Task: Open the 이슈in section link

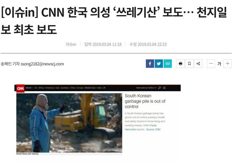Action: [71, 44]
